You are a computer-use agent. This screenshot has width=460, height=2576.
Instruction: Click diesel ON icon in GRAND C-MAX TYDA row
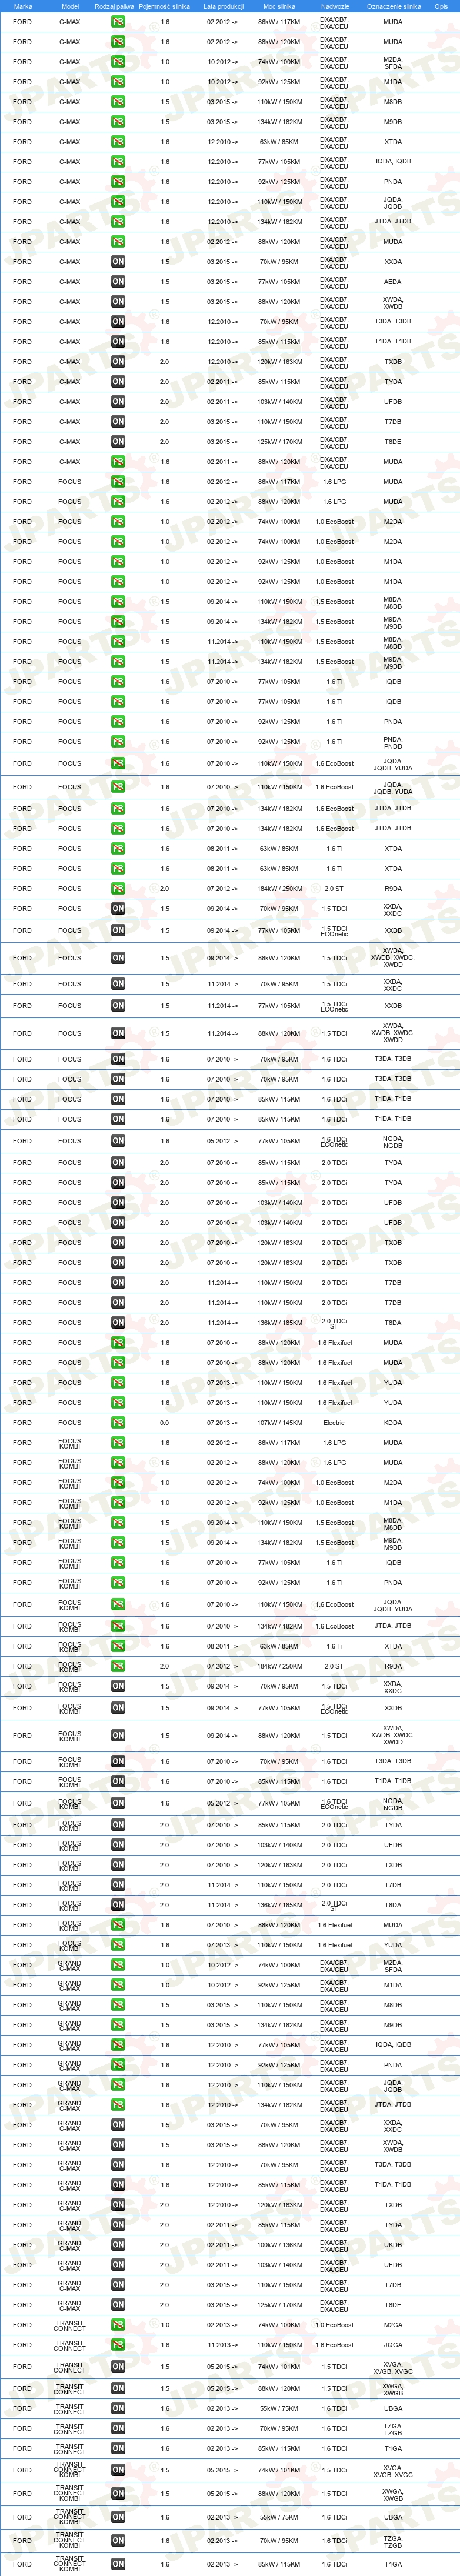click(x=118, y=2225)
